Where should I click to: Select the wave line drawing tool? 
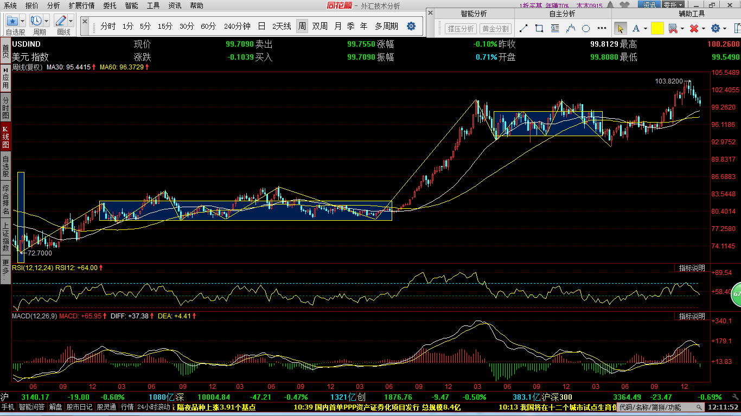(x=571, y=28)
